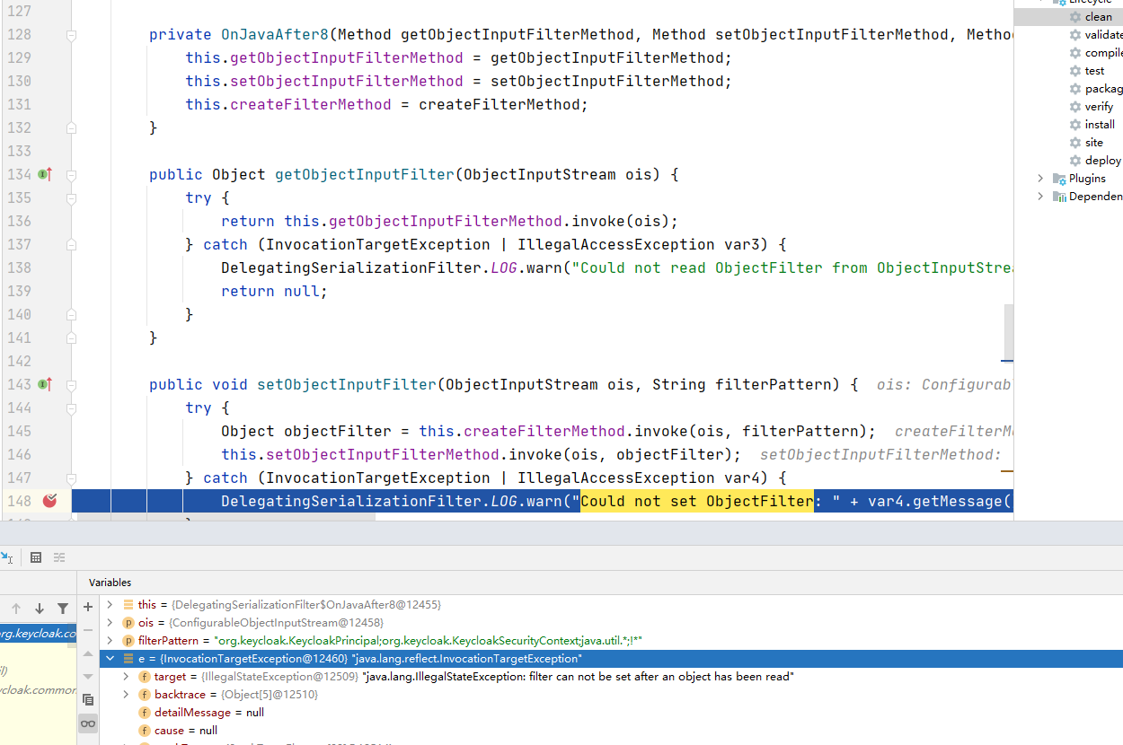
Task: Click 'return null;' on line 139
Action: tap(275, 291)
